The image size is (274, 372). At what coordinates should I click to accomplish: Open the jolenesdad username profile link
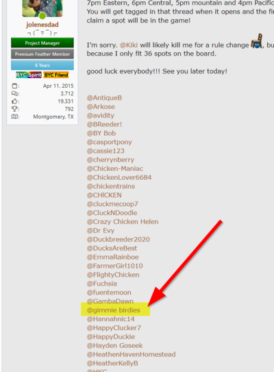point(42,25)
